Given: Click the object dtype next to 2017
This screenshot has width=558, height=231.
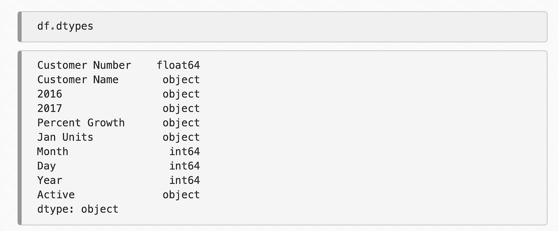Looking at the screenshot, I should click(181, 109).
